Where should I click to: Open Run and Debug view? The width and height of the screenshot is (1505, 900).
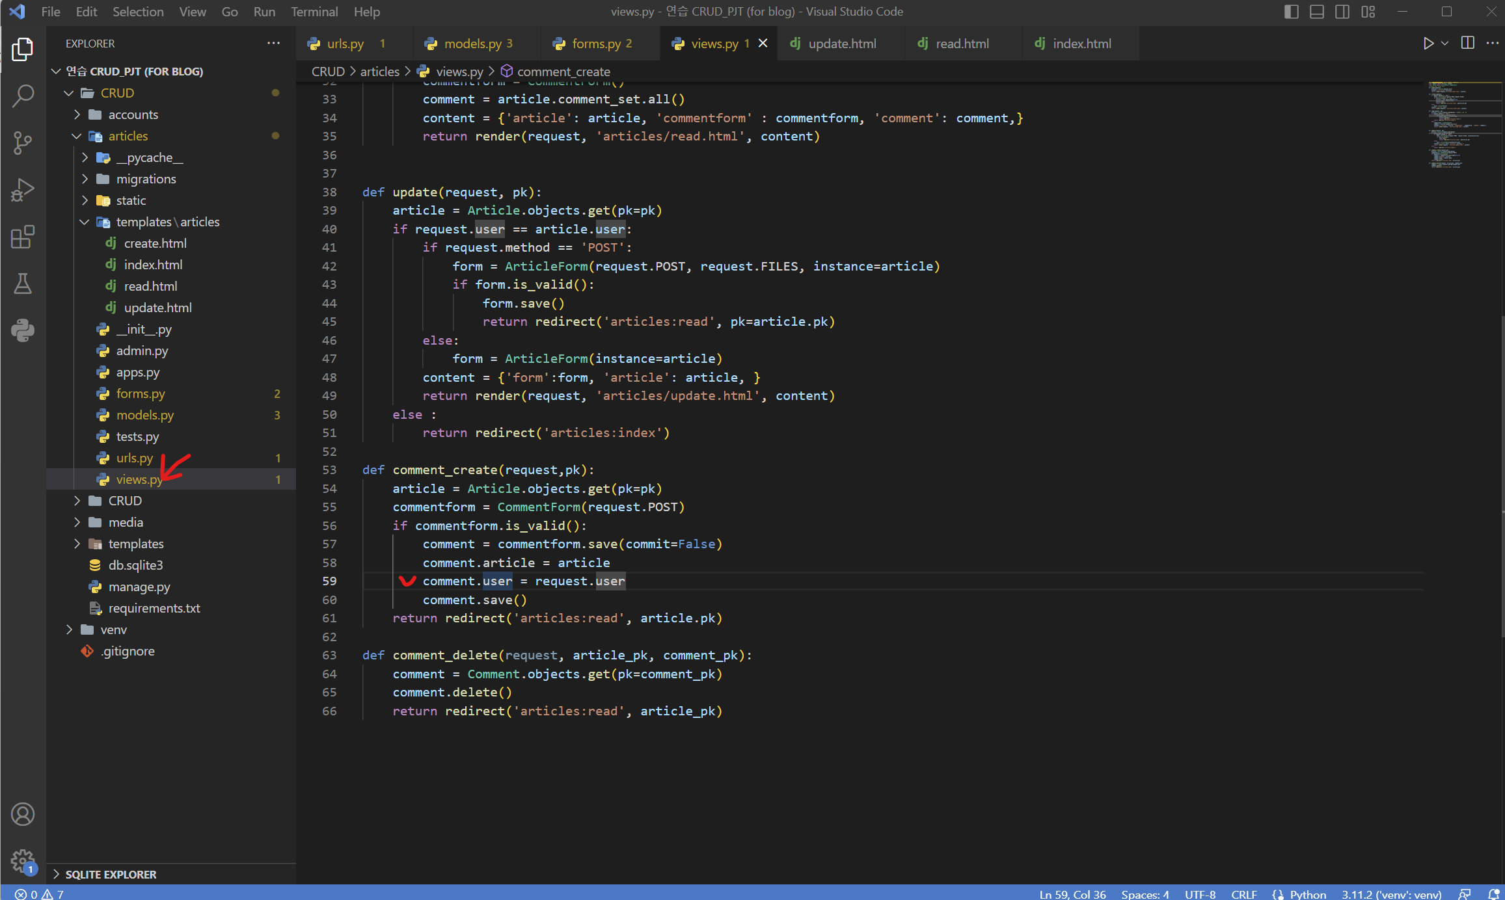click(23, 190)
